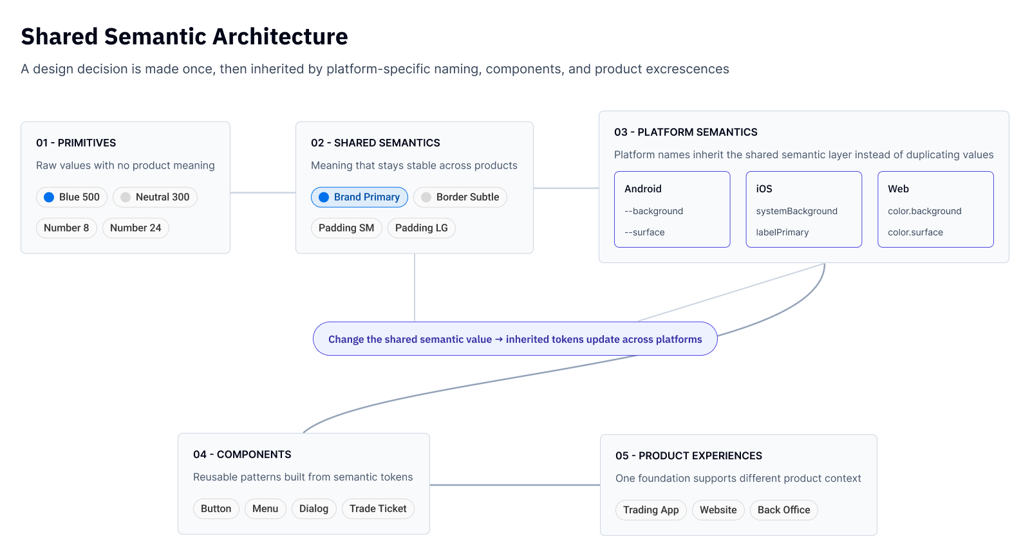The width and height of the screenshot is (1030, 557).
Task: Click the Blue 500 color dot
Action: tap(49, 197)
